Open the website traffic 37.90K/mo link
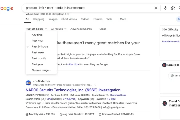Viewport: 180px width, 120px height. click(x=70, y=99)
